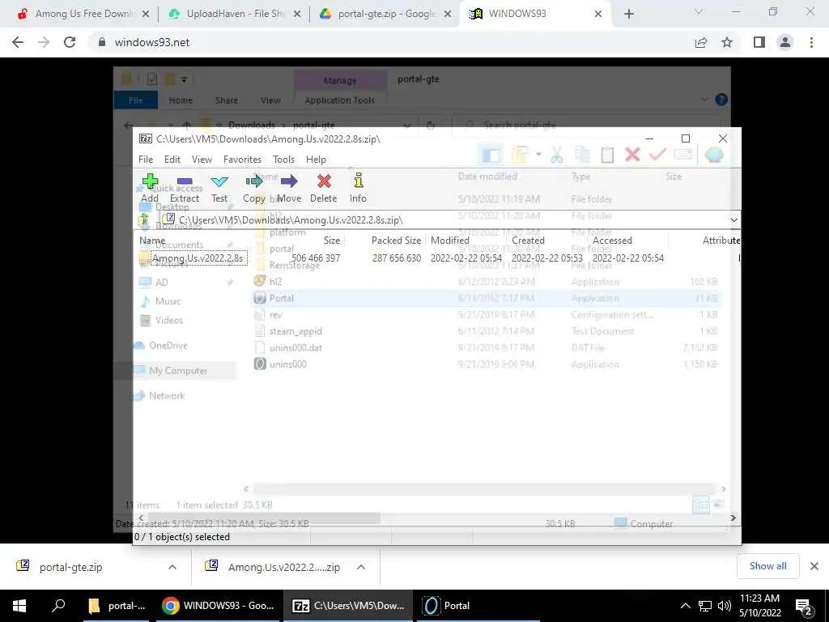
Task: Click the Chrome reload page icon
Action: pyautogui.click(x=70, y=42)
